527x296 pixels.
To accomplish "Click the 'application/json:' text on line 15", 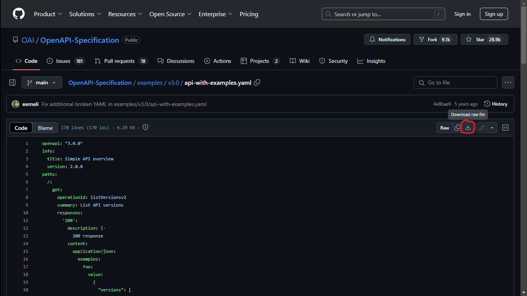I will [x=94, y=251].
